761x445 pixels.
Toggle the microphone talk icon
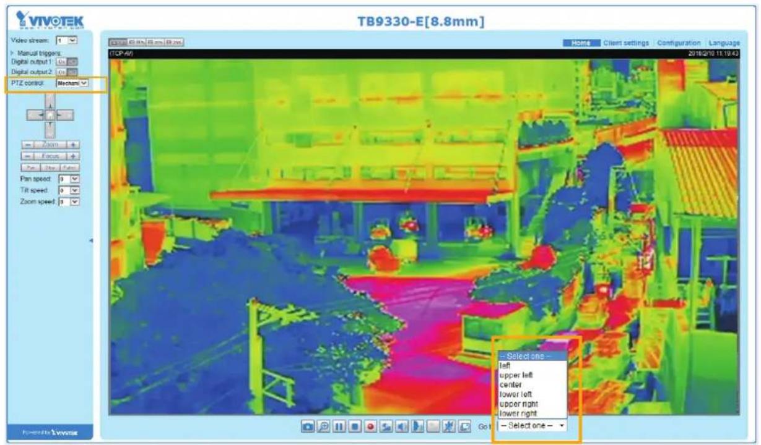pyautogui.click(x=417, y=426)
